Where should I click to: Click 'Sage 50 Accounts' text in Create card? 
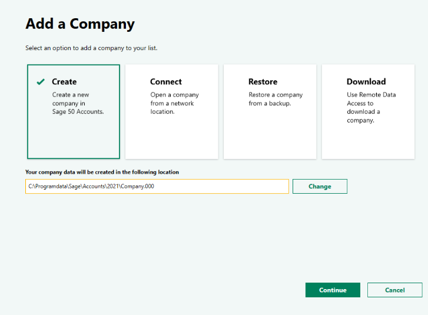click(x=78, y=111)
